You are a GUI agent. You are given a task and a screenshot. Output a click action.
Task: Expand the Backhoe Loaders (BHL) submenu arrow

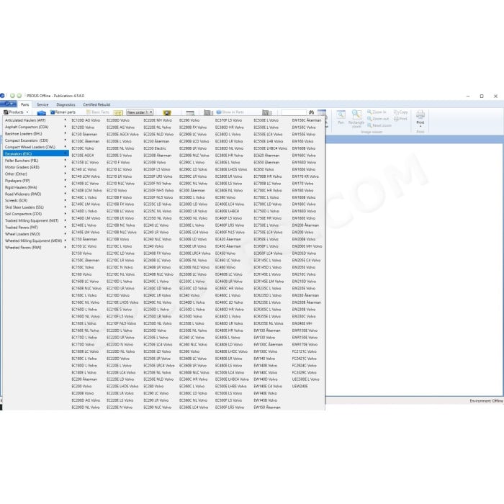66,133
